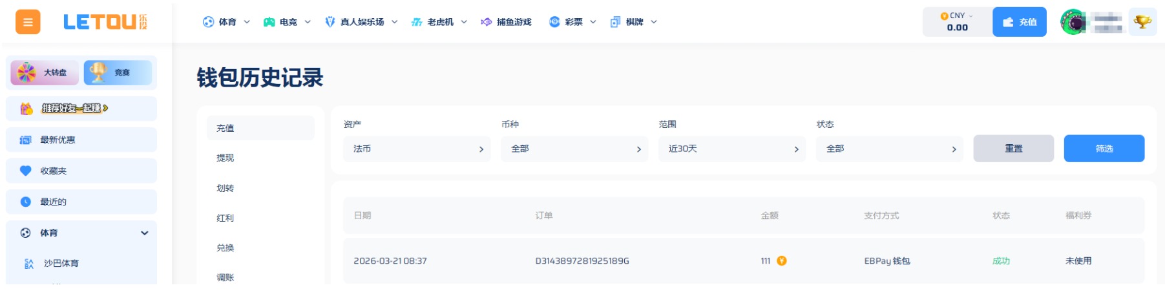Click the lottery ball icon beside 彩票

click(x=554, y=22)
